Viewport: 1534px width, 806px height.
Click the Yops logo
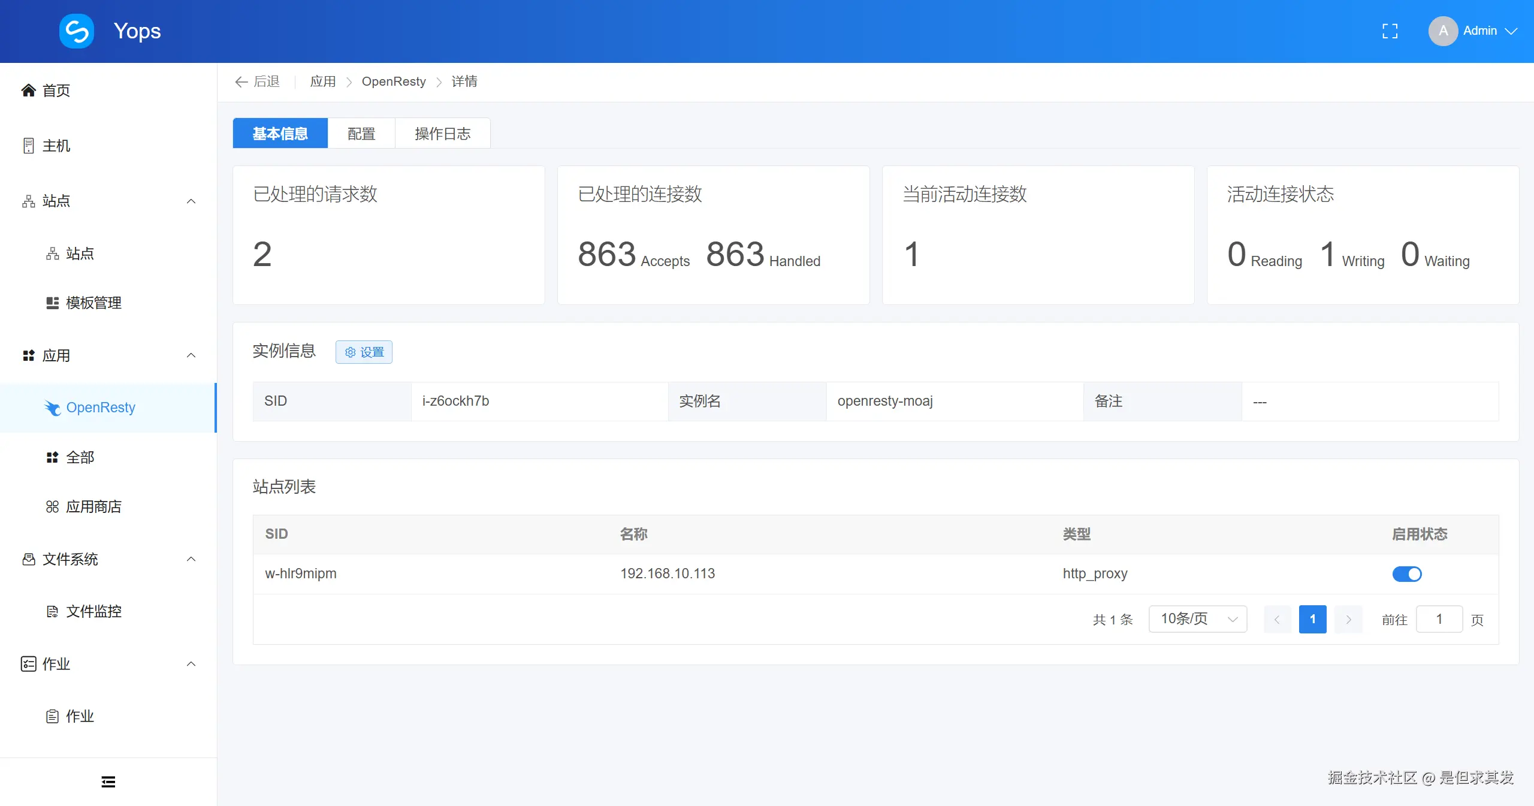pos(77,31)
